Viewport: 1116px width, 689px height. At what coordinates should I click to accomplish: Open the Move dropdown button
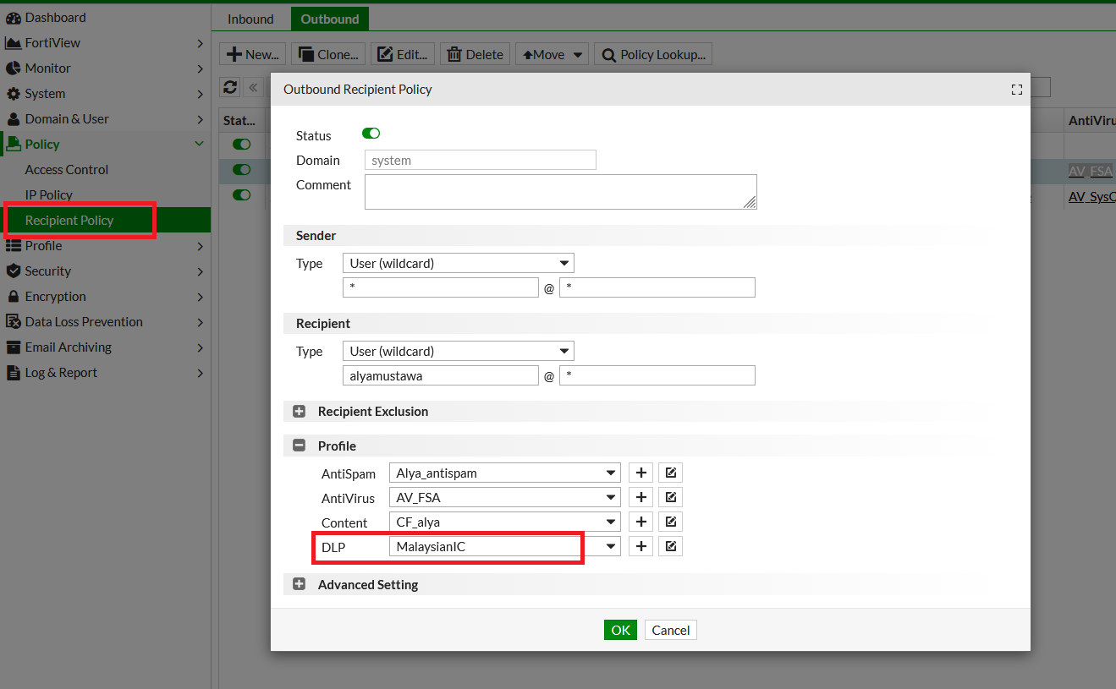click(552, 54)
